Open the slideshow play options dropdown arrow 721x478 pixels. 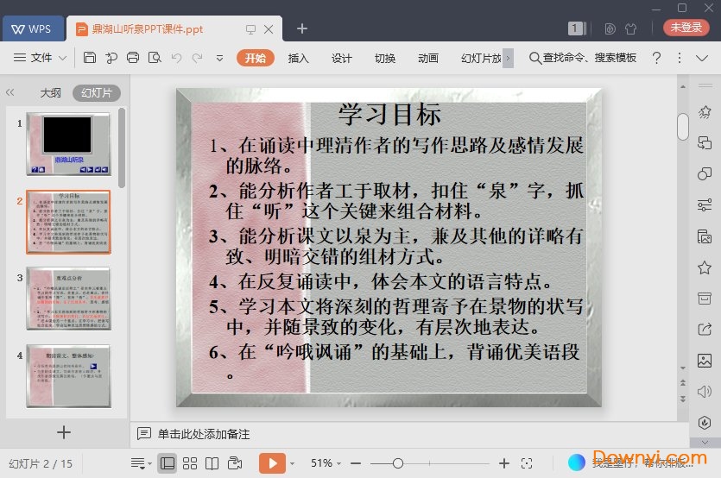[292, 463]
